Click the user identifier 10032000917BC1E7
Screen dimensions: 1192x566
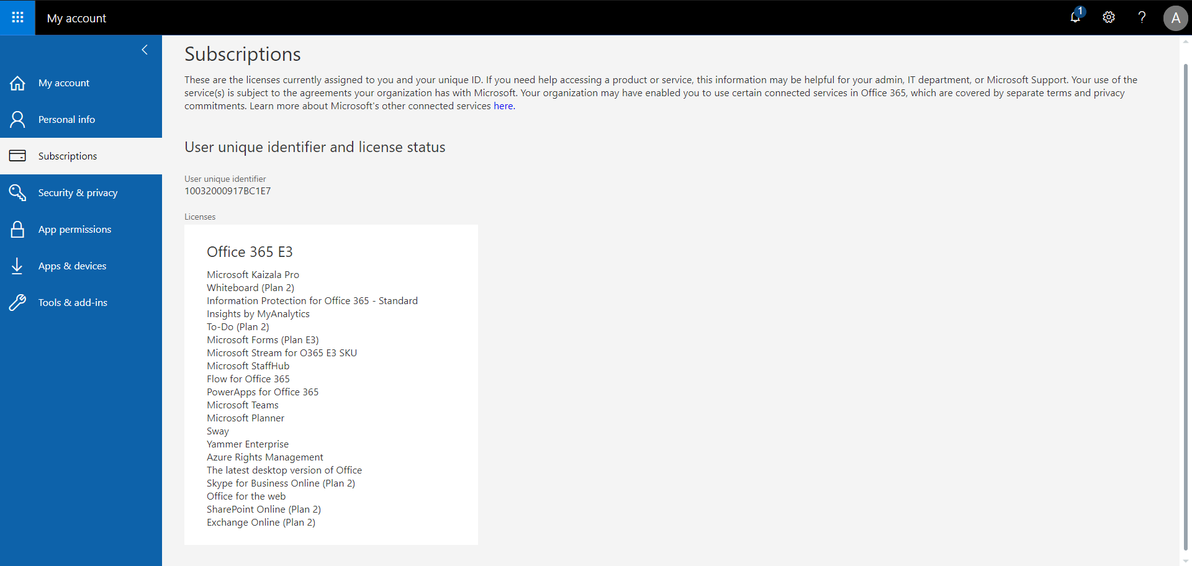tap(227, 191)
